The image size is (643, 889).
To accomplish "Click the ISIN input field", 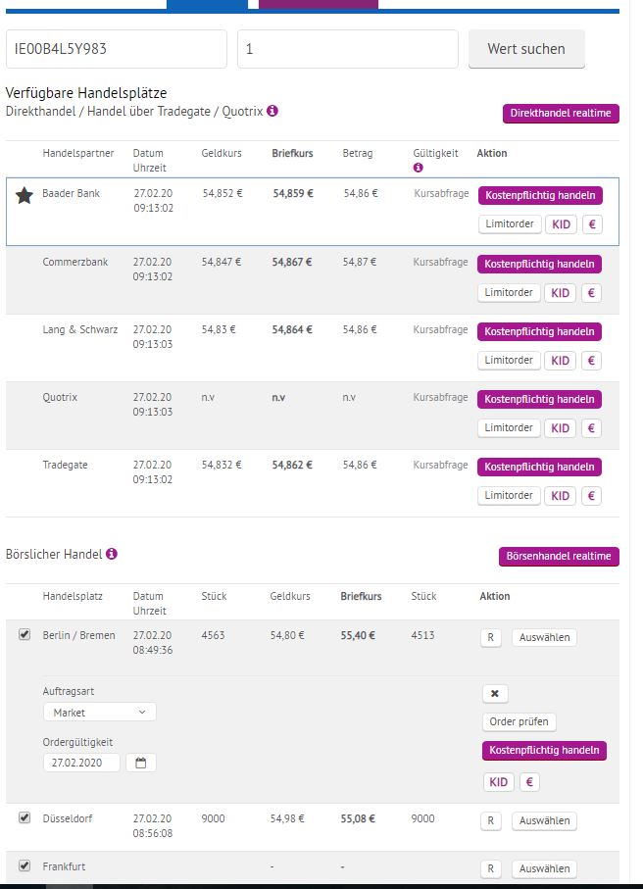I will click(117, 49).
